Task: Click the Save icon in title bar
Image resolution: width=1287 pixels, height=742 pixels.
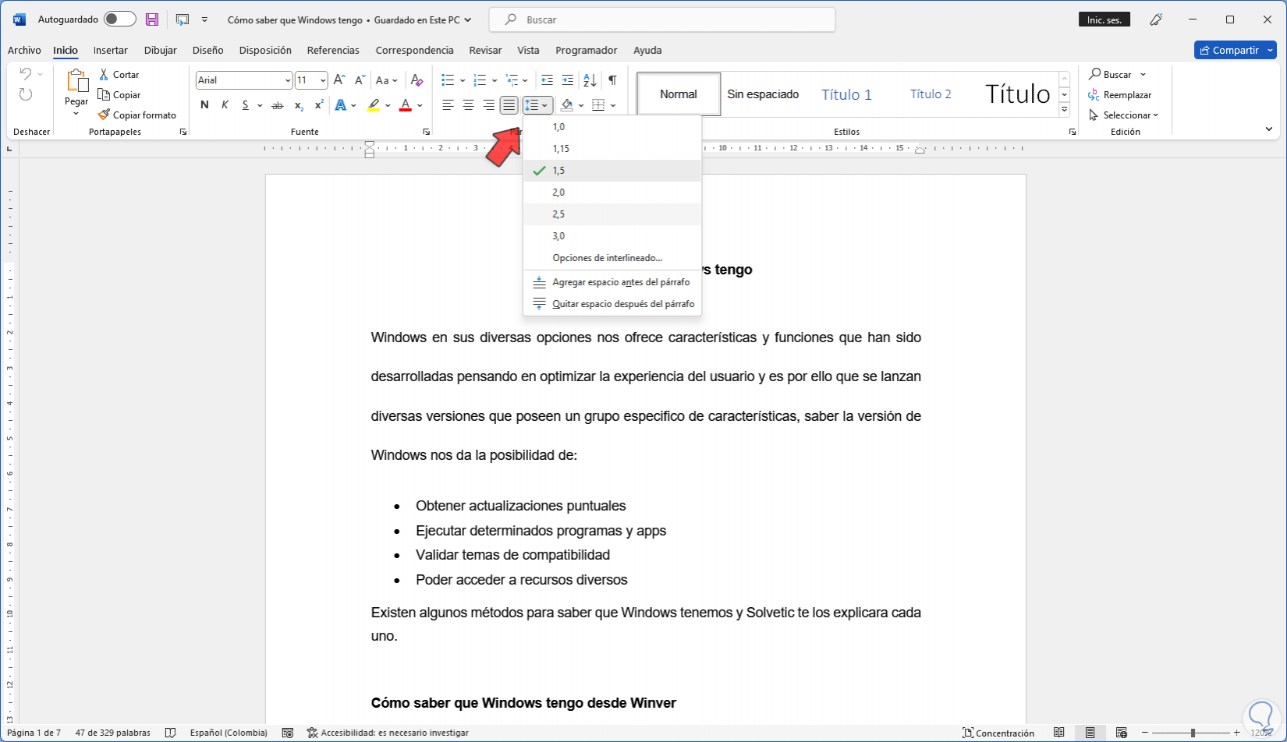Action: (x=152, y=19)
